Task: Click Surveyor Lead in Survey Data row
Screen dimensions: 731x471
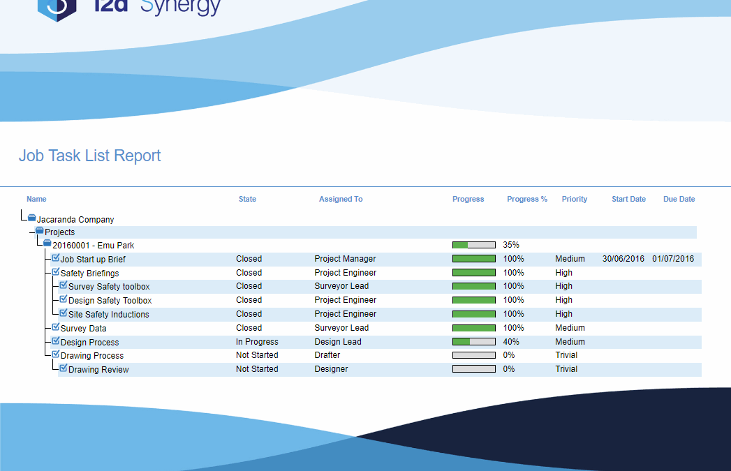Action: 341,328
